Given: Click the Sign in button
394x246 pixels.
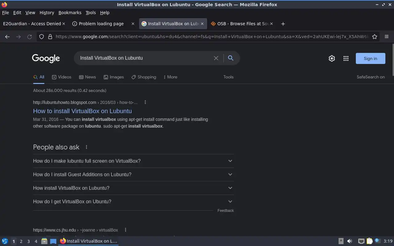Looking at the screenshot, I should (x=370, y=58).
